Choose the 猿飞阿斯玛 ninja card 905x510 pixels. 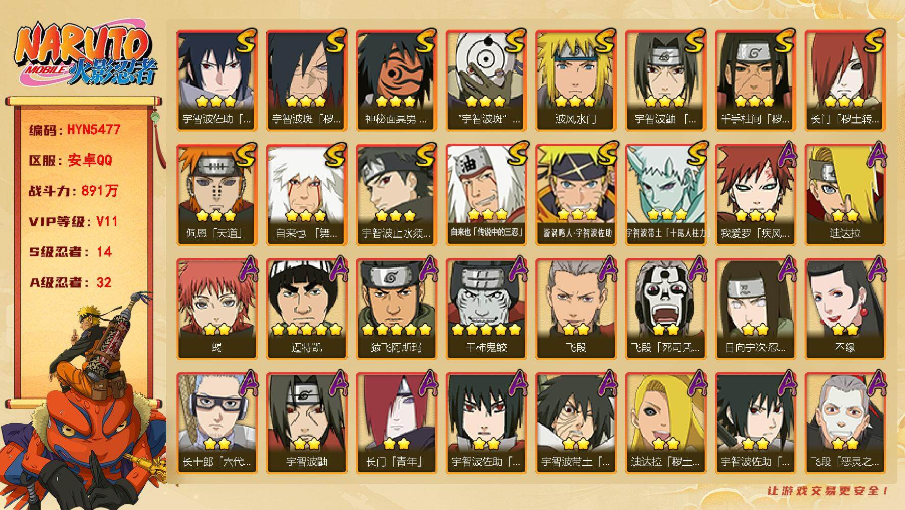pyautogui.click(x=396, y=309)
